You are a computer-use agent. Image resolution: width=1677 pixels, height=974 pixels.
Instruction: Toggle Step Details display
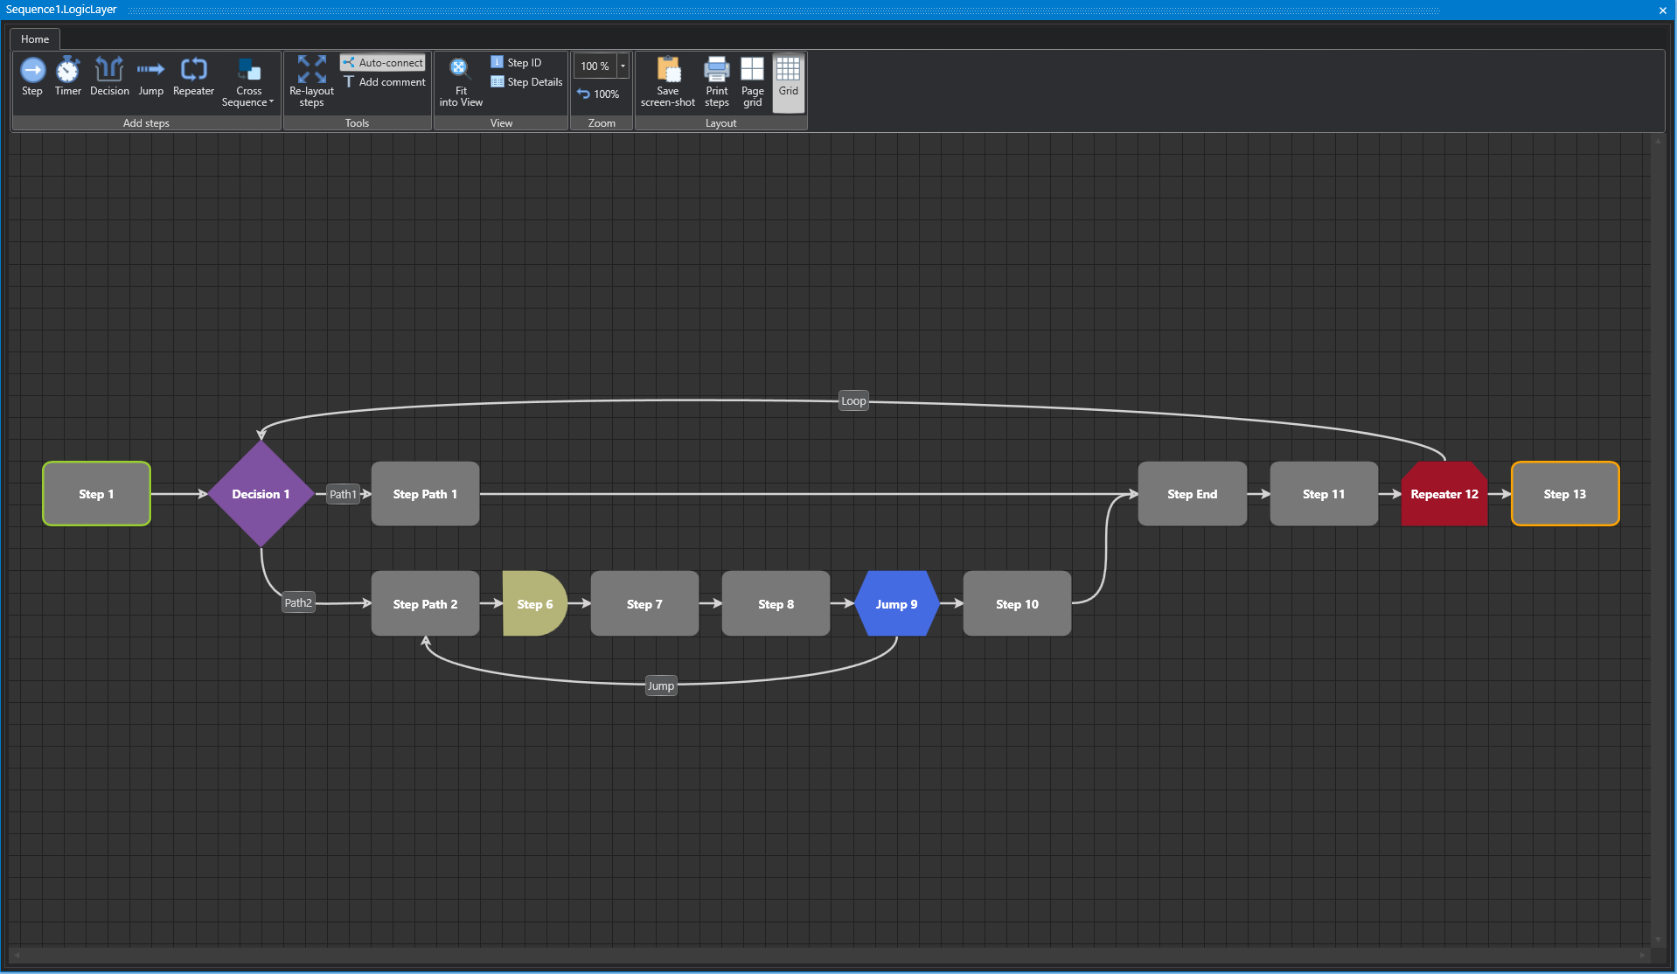[x=526, y=82]
